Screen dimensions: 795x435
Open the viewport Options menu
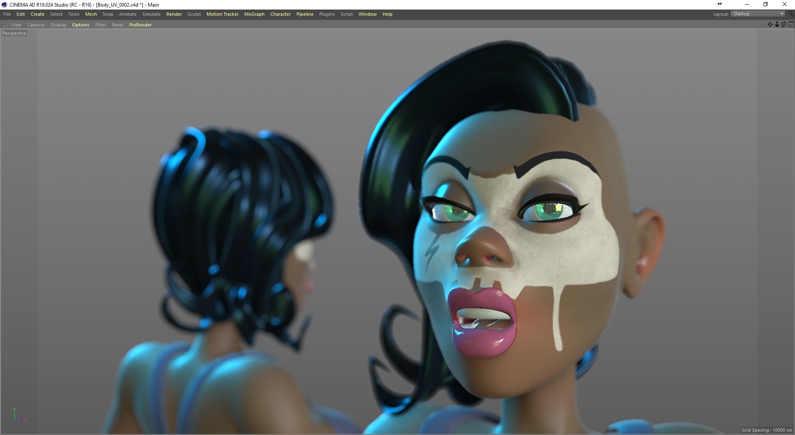(81, 25)
